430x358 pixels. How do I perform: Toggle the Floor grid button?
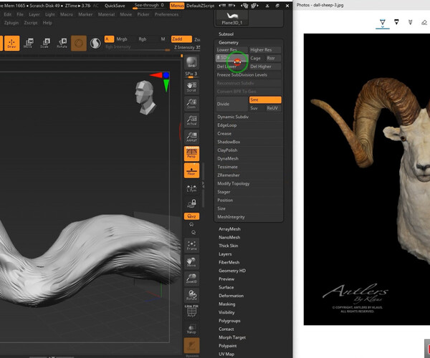point(191,170)
